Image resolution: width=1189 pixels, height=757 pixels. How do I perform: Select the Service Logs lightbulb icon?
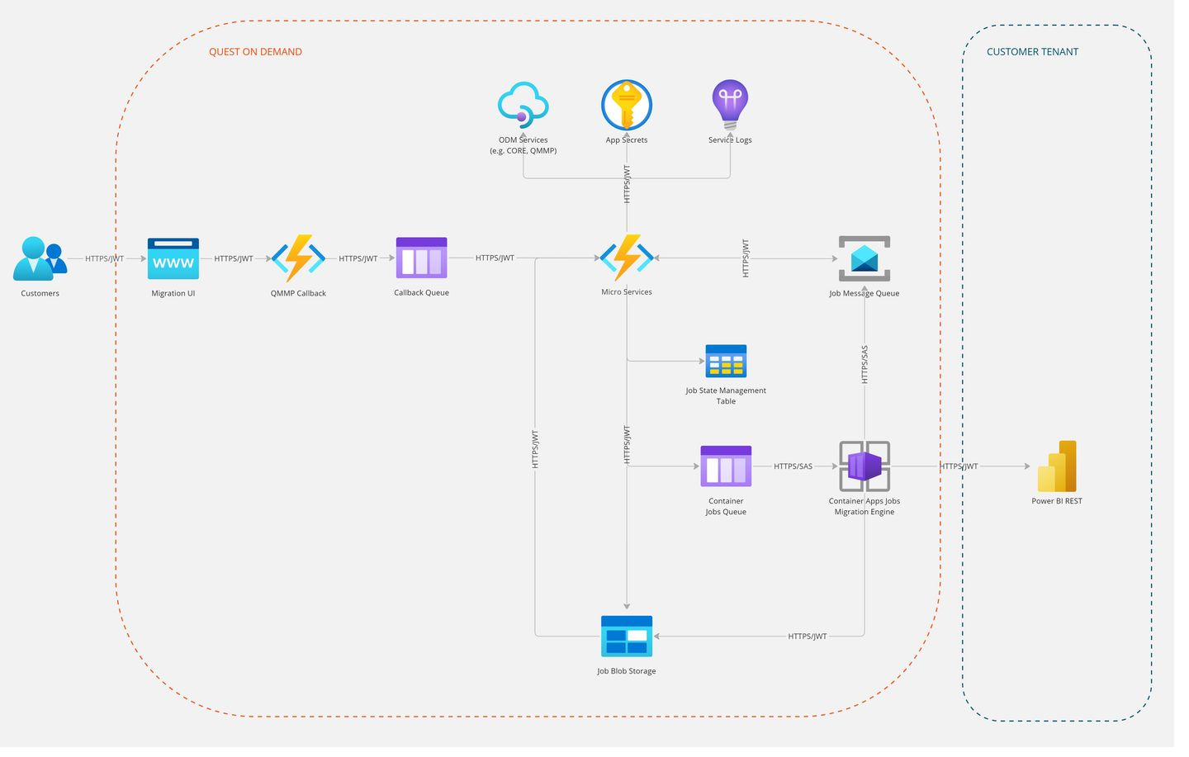point(730,105)
